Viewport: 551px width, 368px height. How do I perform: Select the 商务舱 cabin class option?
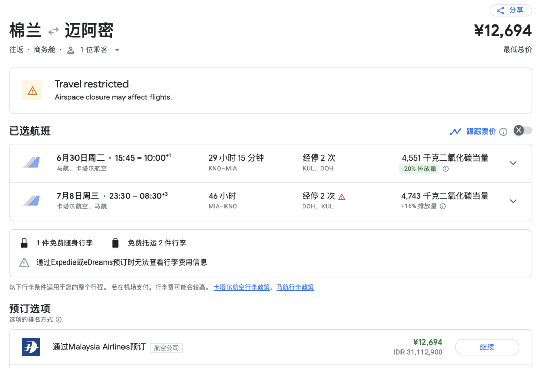pyautogui.click(x=44, y=49)
